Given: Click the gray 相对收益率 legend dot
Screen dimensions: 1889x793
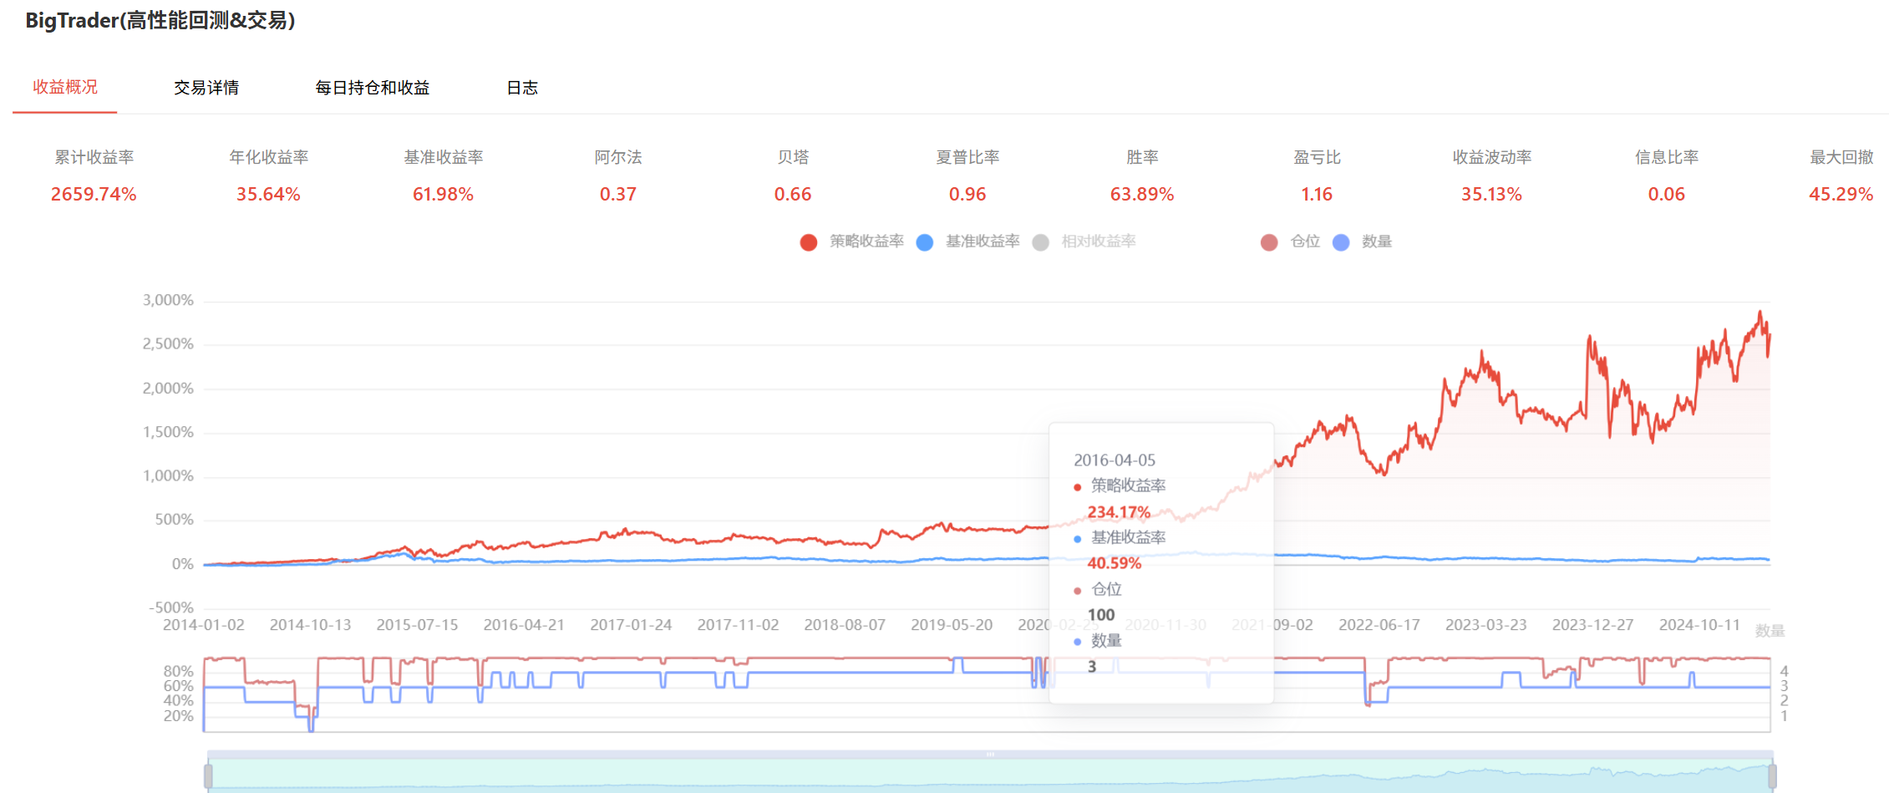Looking at the screenshot, I should [x=1040, y=242].
